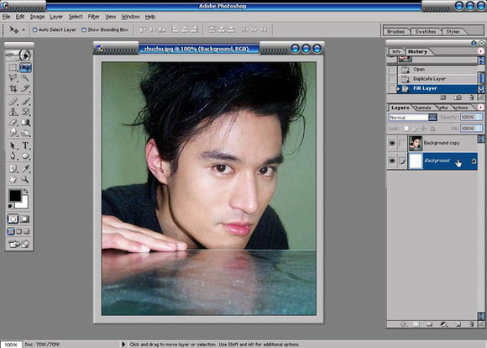This screenshot has height=348, width=487.
Task: Select the Eraser tool
Action: point(13,123)
